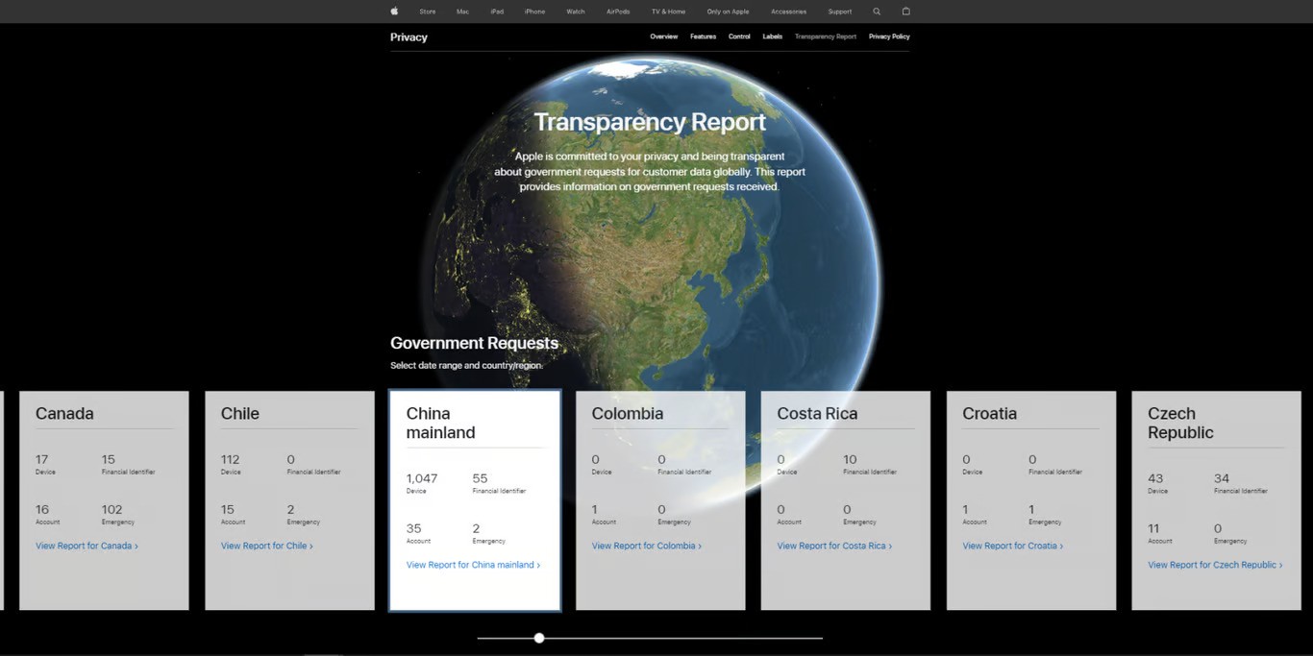
Task: Open the Labels tab
Action: tap(773, 36)
